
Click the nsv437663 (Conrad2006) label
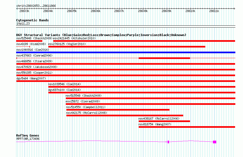34,55
